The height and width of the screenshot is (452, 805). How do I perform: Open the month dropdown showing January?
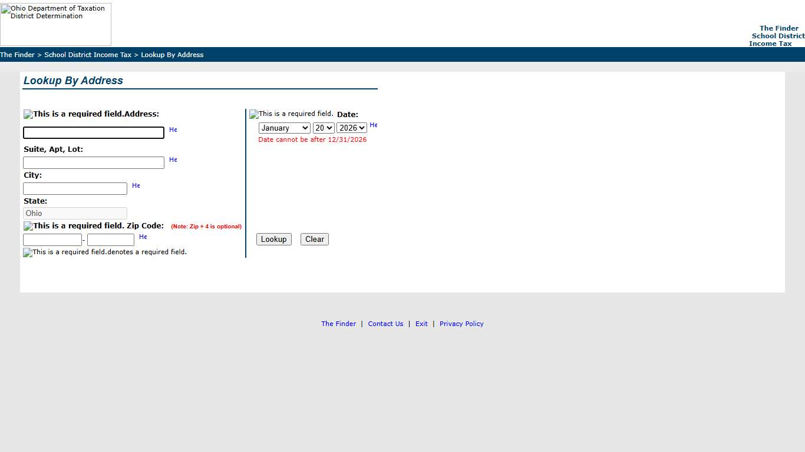coord(285,128)
